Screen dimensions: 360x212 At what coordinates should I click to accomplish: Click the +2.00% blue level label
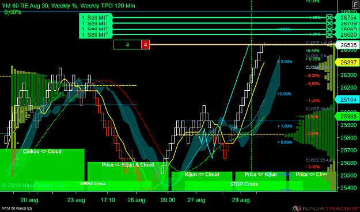[x=284, y=94]
